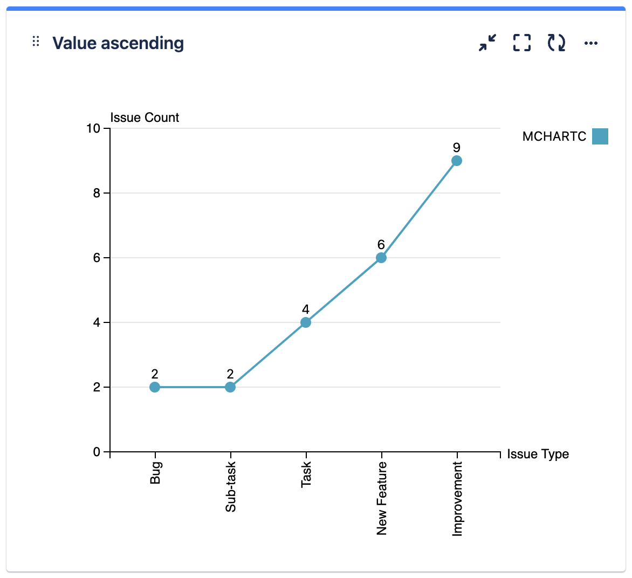The height and width of the screenshot is (578, 632).
Task: Open the more options ellipsis menu
Action: (x=591, y=43)
